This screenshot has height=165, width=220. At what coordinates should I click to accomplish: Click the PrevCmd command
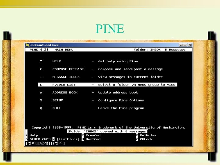(91, 135)
